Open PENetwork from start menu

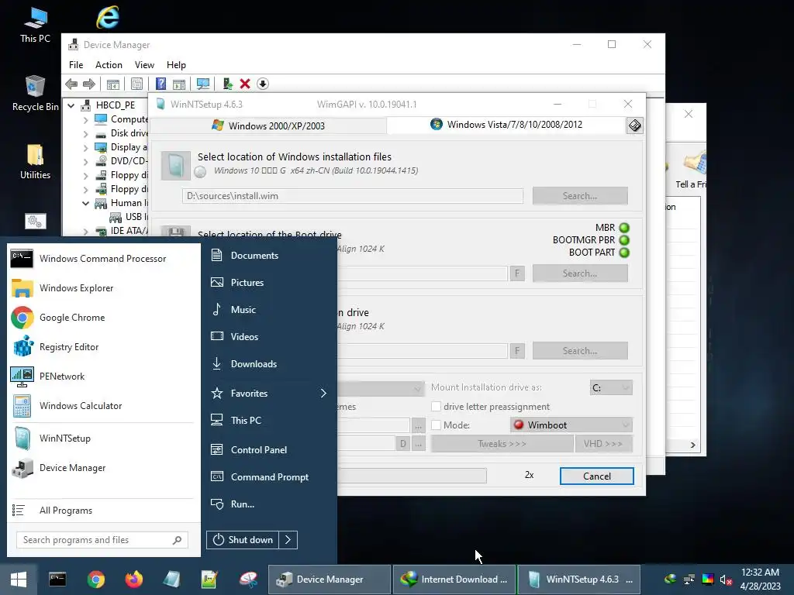point(102,376)
